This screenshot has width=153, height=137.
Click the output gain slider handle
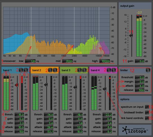131,35
